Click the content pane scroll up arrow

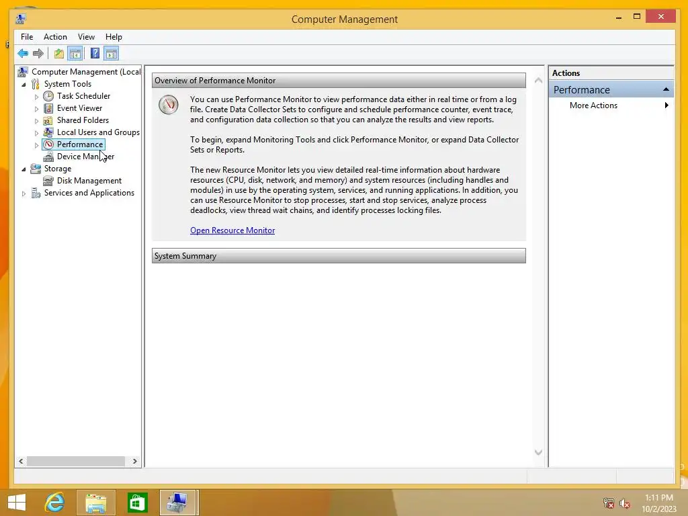(538, 81)
